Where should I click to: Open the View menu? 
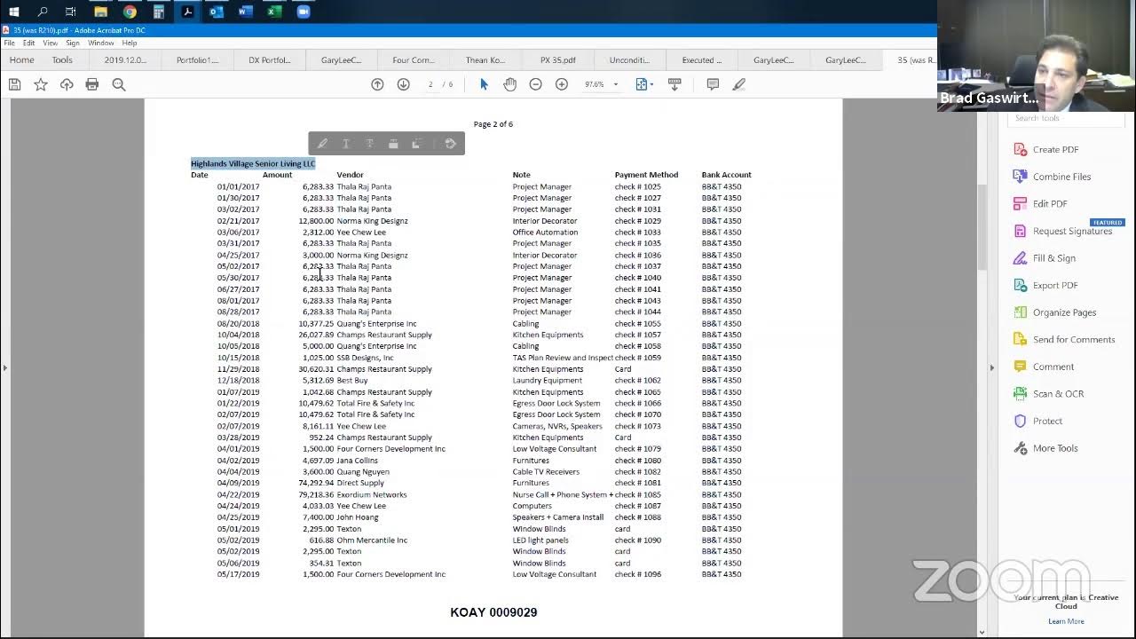pyautogui.click(x=51, y=43)
